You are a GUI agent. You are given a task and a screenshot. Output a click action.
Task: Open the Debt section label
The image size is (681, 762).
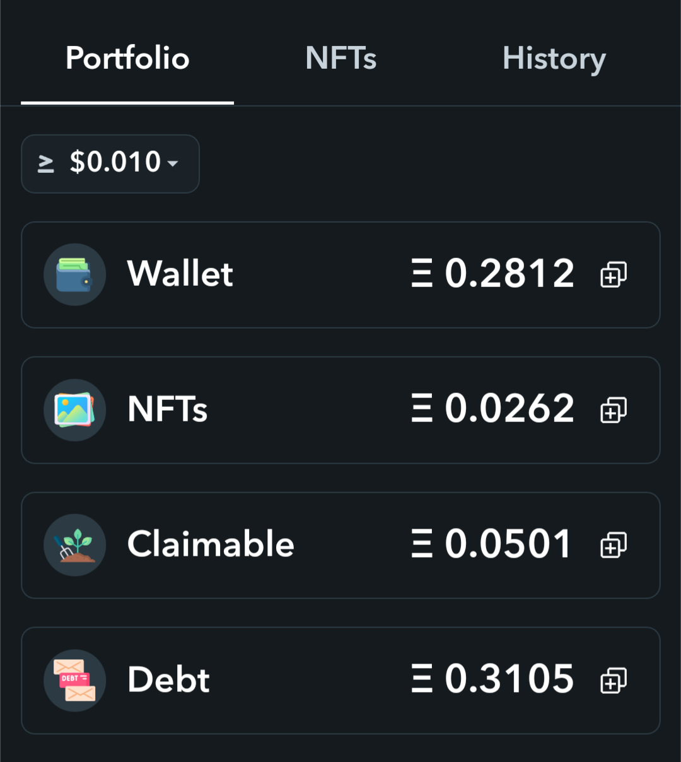click(x=168, y=680)
